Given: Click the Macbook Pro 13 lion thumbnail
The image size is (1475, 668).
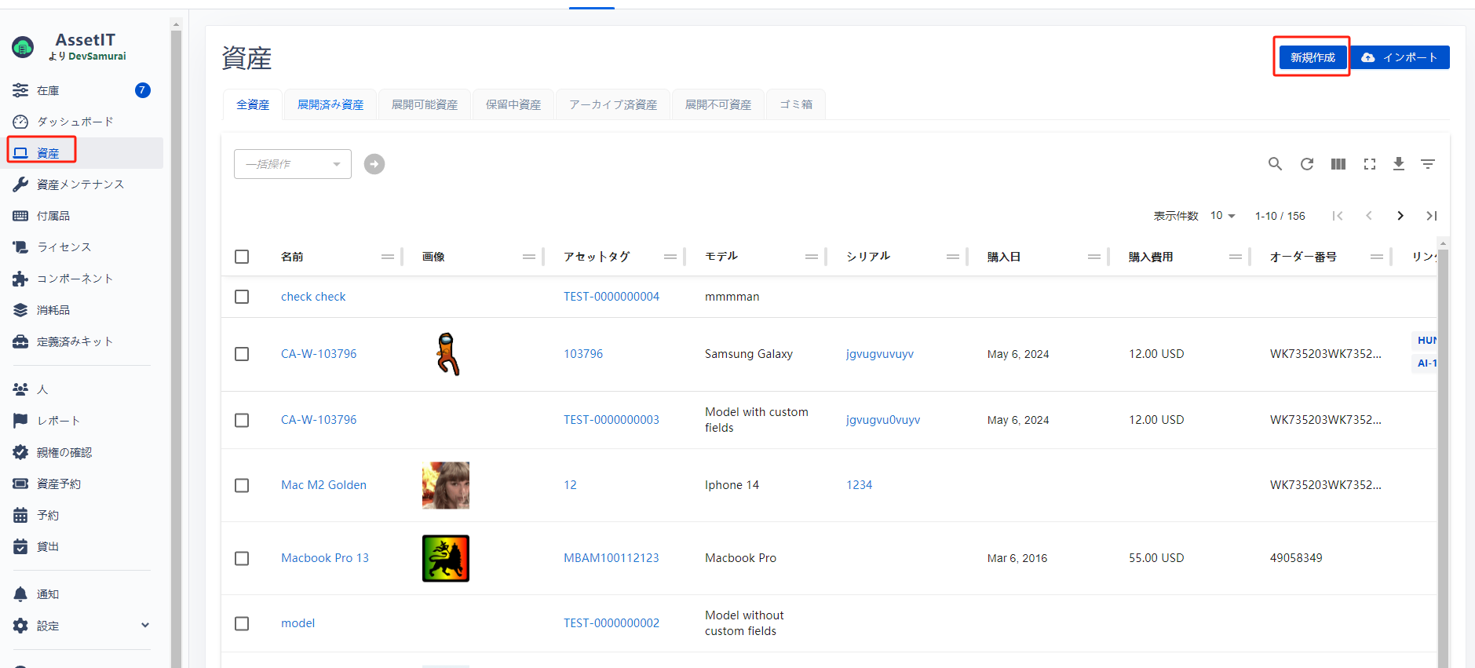Looking at the screenshot, I should pyautogui.click(x=445, y=558).
